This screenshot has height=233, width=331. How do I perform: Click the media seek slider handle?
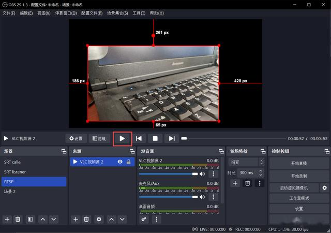pyautogui.click(x=184, y=138)
